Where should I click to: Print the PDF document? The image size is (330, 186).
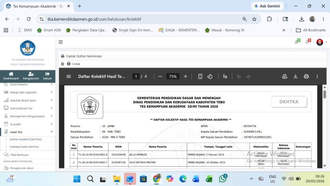click(306, 76)
